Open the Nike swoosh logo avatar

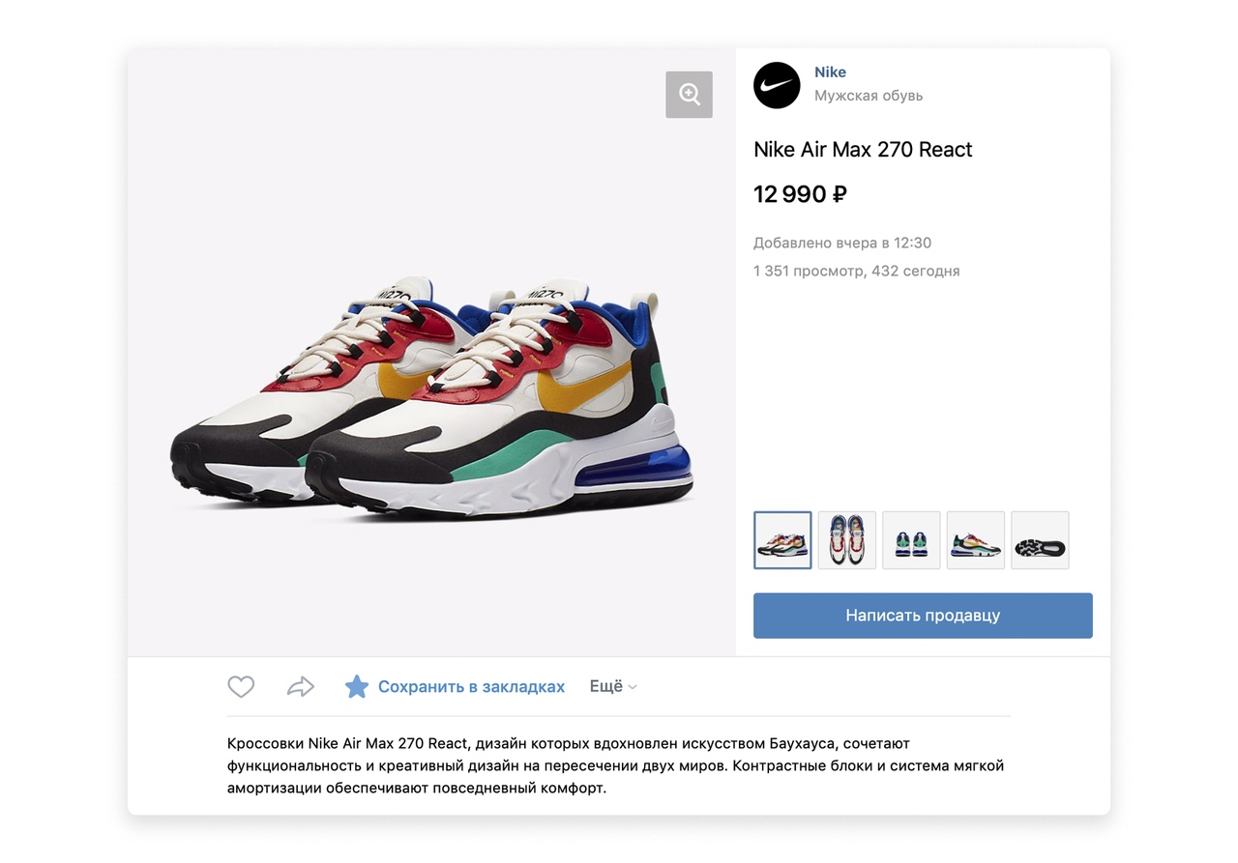777,85
